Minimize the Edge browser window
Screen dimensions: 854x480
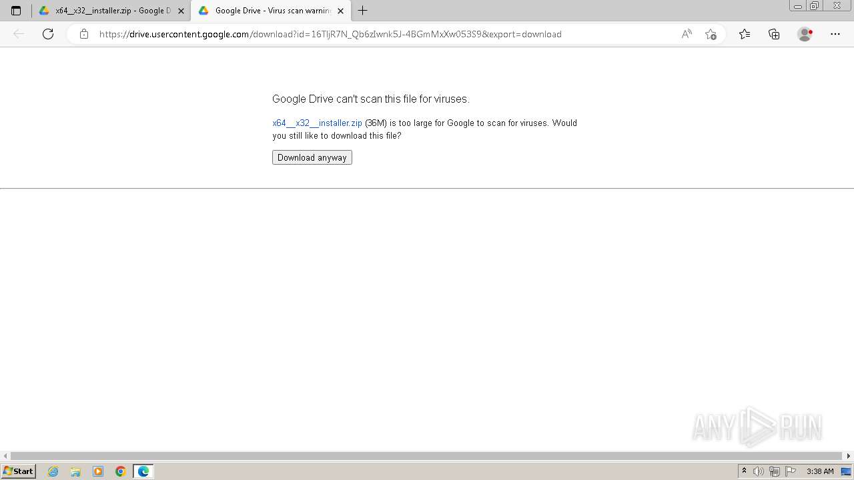798,5
